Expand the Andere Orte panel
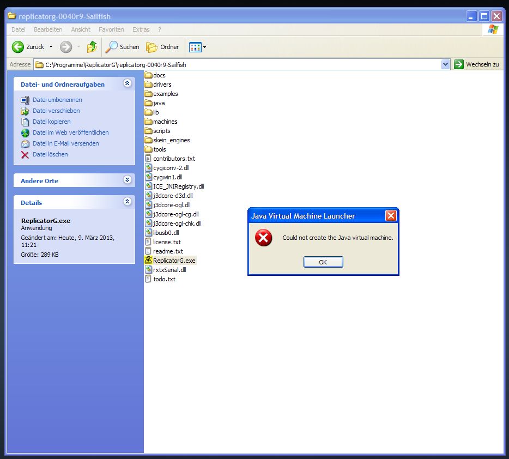This screenshot has width=509, height=459. (x=128, y=180)
